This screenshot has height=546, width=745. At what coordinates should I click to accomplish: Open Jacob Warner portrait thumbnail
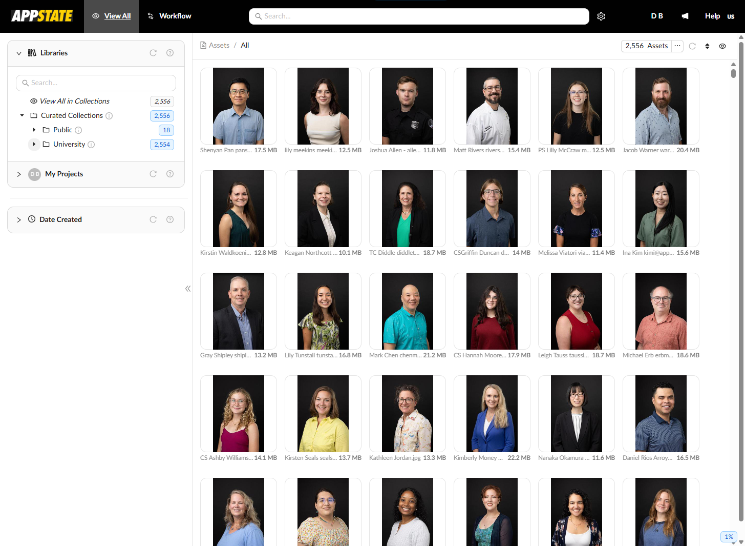(661, 106)
